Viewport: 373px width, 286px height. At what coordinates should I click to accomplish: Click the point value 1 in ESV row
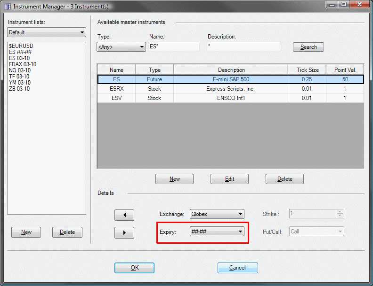345,98
